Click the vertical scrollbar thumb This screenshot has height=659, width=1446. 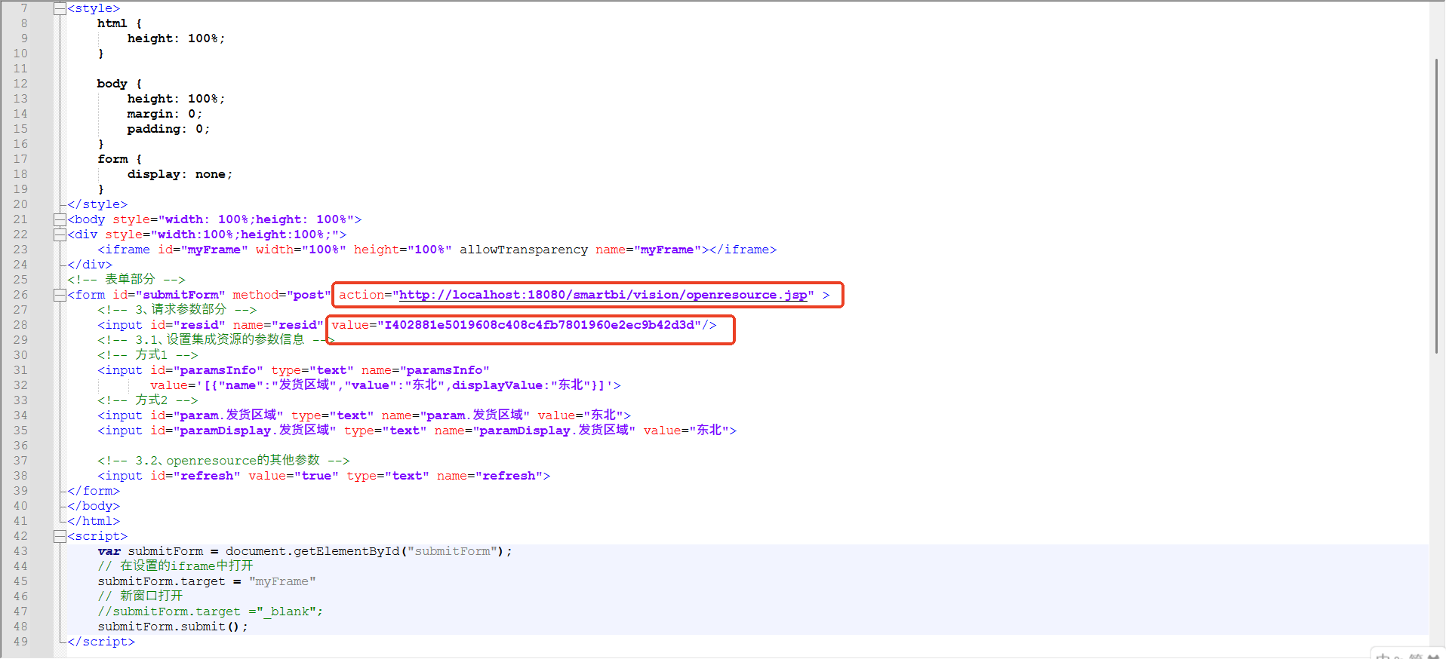[x=1437, y=205]
